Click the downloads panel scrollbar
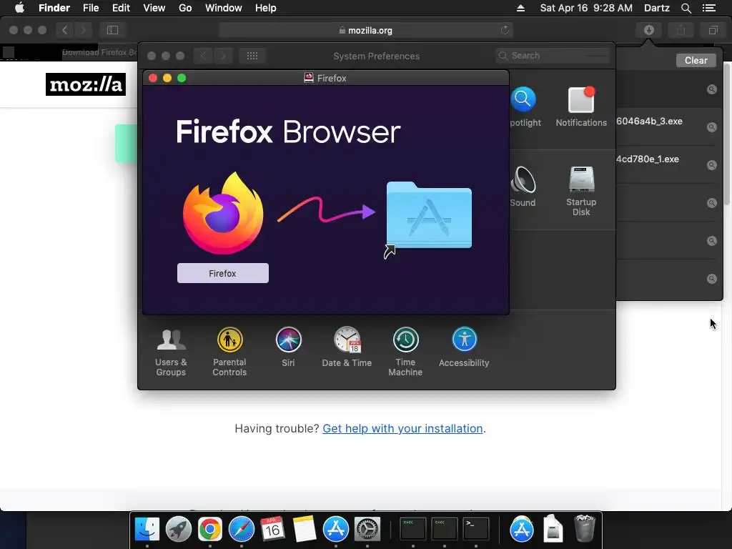The image size is (732, 549). coord(727,134)
